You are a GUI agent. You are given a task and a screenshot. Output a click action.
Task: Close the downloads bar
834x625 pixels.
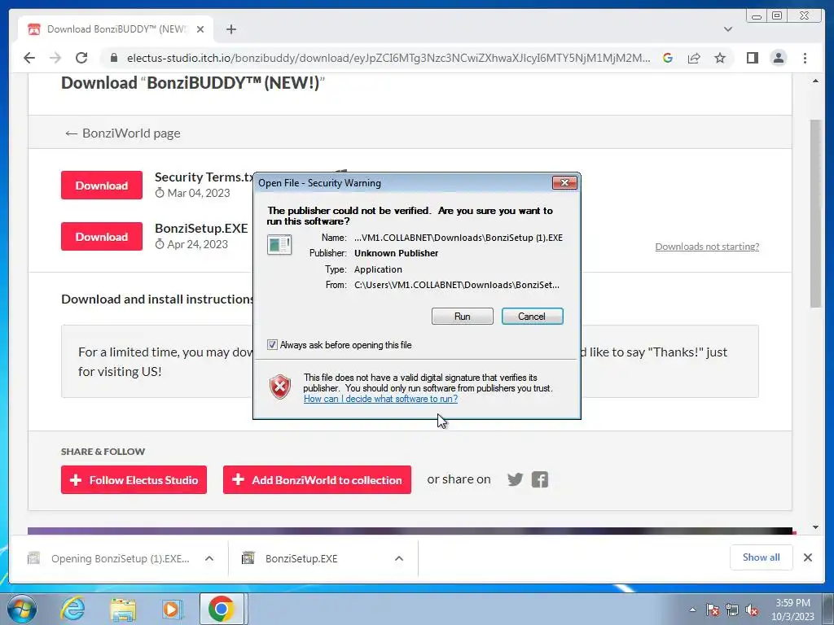(807, 557)
